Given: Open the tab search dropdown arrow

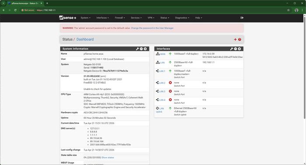Looking at the screenshot, I should coord(3,4).
